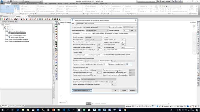Collapse the Прототипы проектирования tree node
200x112 pixels.
6,31
